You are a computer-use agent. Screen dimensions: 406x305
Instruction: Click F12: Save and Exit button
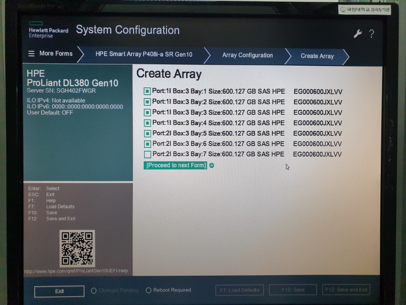click(x=346, y=289)
